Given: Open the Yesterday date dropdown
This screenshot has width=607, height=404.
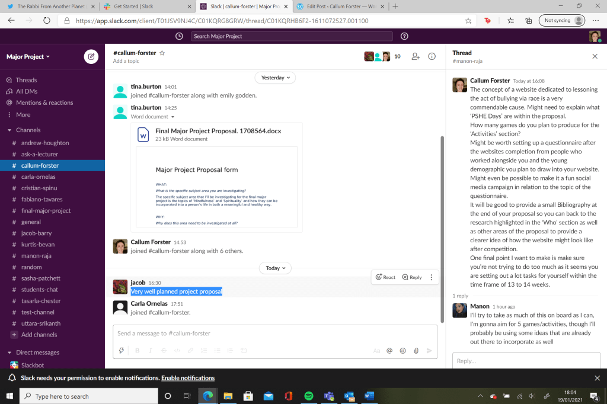Looking at the screenshot, I should (275, 78).
